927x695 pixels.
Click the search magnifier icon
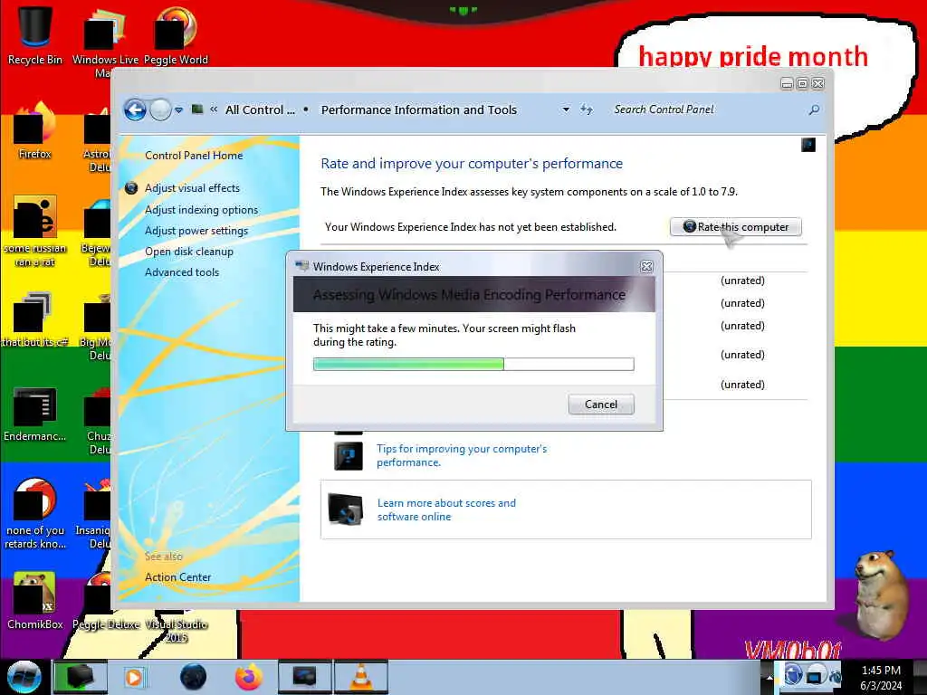pyautogui.click(x=814, y=109)
